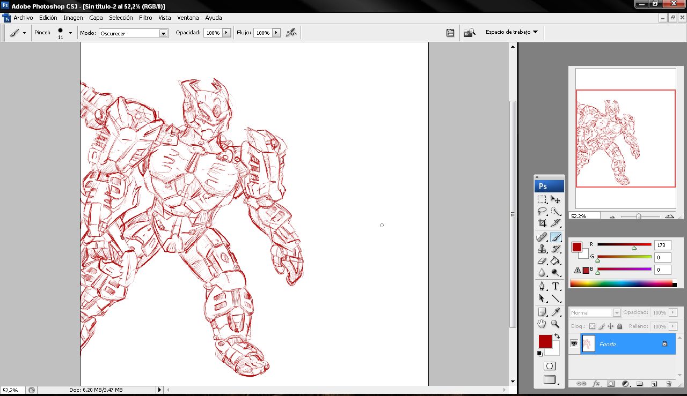Toggle Quick Mask mode in toolbox

pos(549,366)
